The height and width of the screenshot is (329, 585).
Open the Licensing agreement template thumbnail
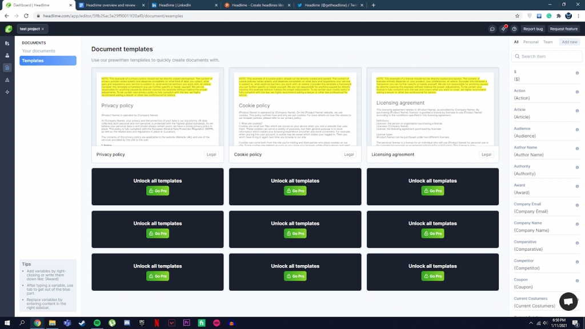click(432, 107)
